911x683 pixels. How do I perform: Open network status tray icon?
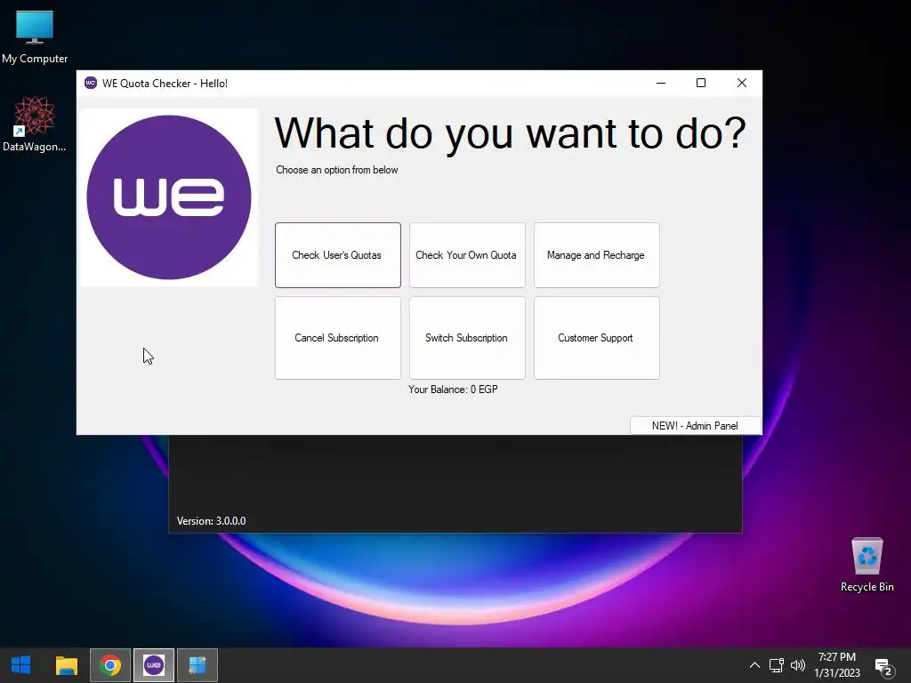[x=776, y=665]
